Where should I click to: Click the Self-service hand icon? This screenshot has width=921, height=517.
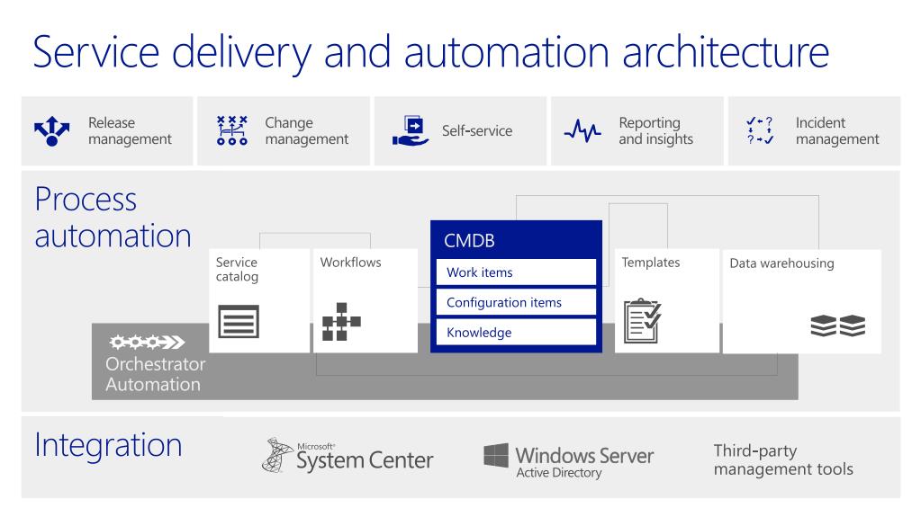[410, 131]
